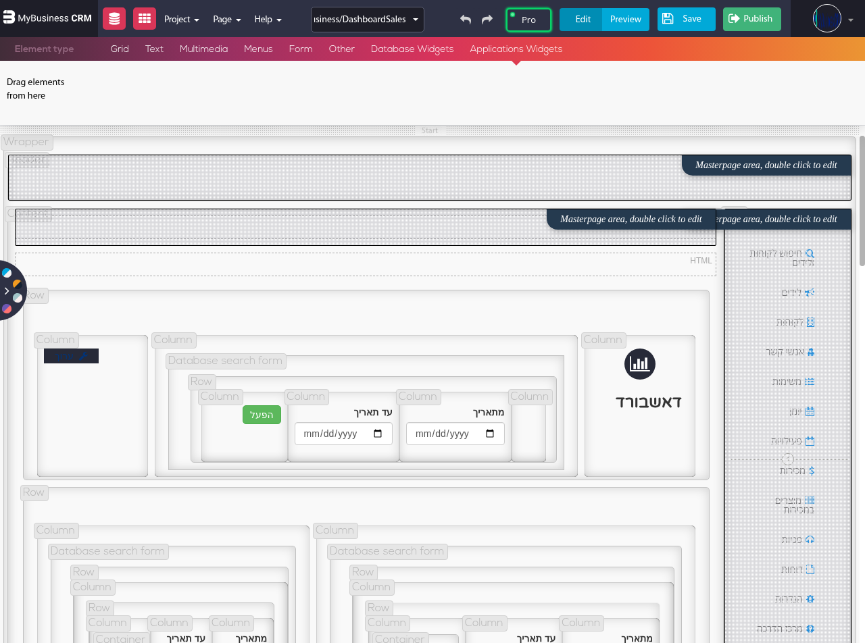
Task: Select the Multimedia element type tab
Action: [203, 49]
